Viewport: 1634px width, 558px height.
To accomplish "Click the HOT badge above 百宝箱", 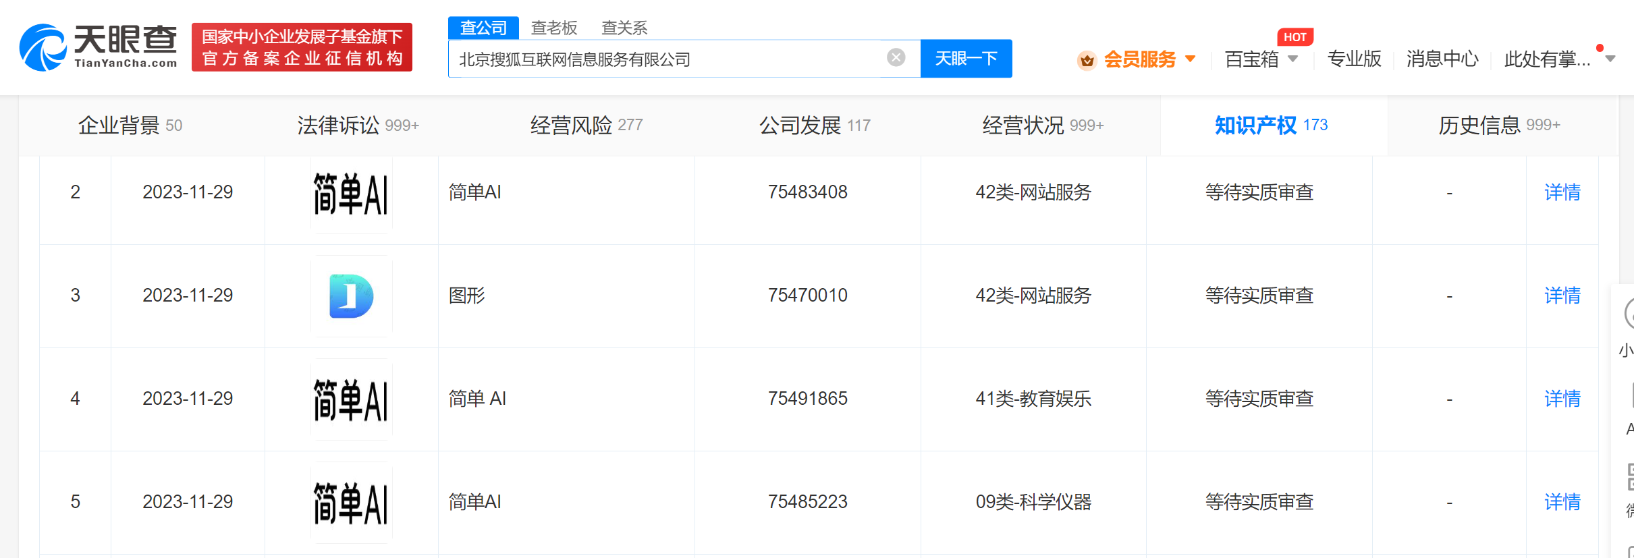I will click(x=1295, y=37).
